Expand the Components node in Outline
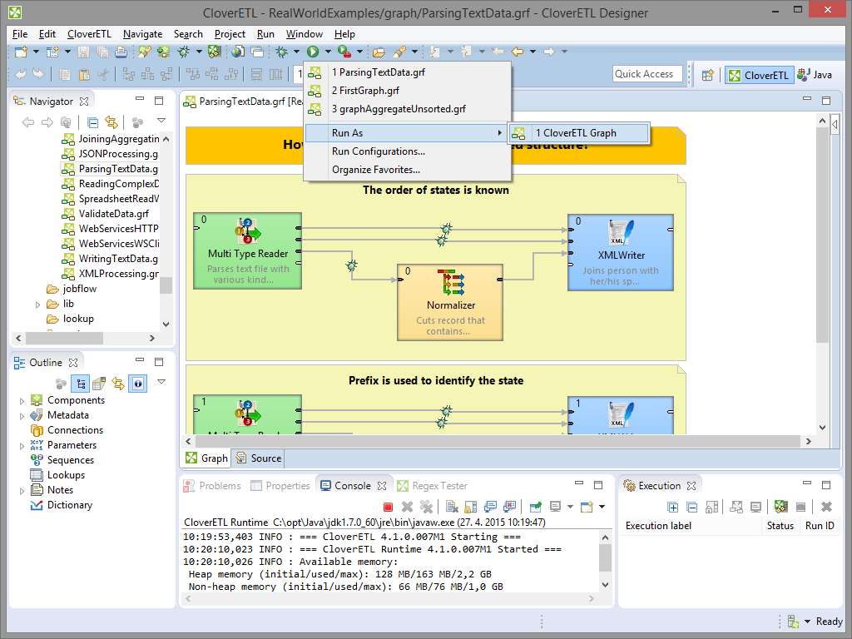Viewport: 852px width, 639px height. (x=22, y=401)
